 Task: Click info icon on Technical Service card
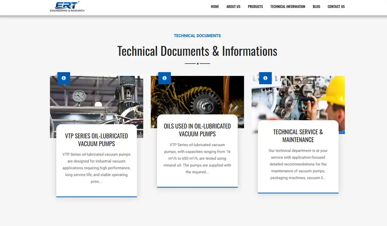pyautogui.click(x=265, y=78)
